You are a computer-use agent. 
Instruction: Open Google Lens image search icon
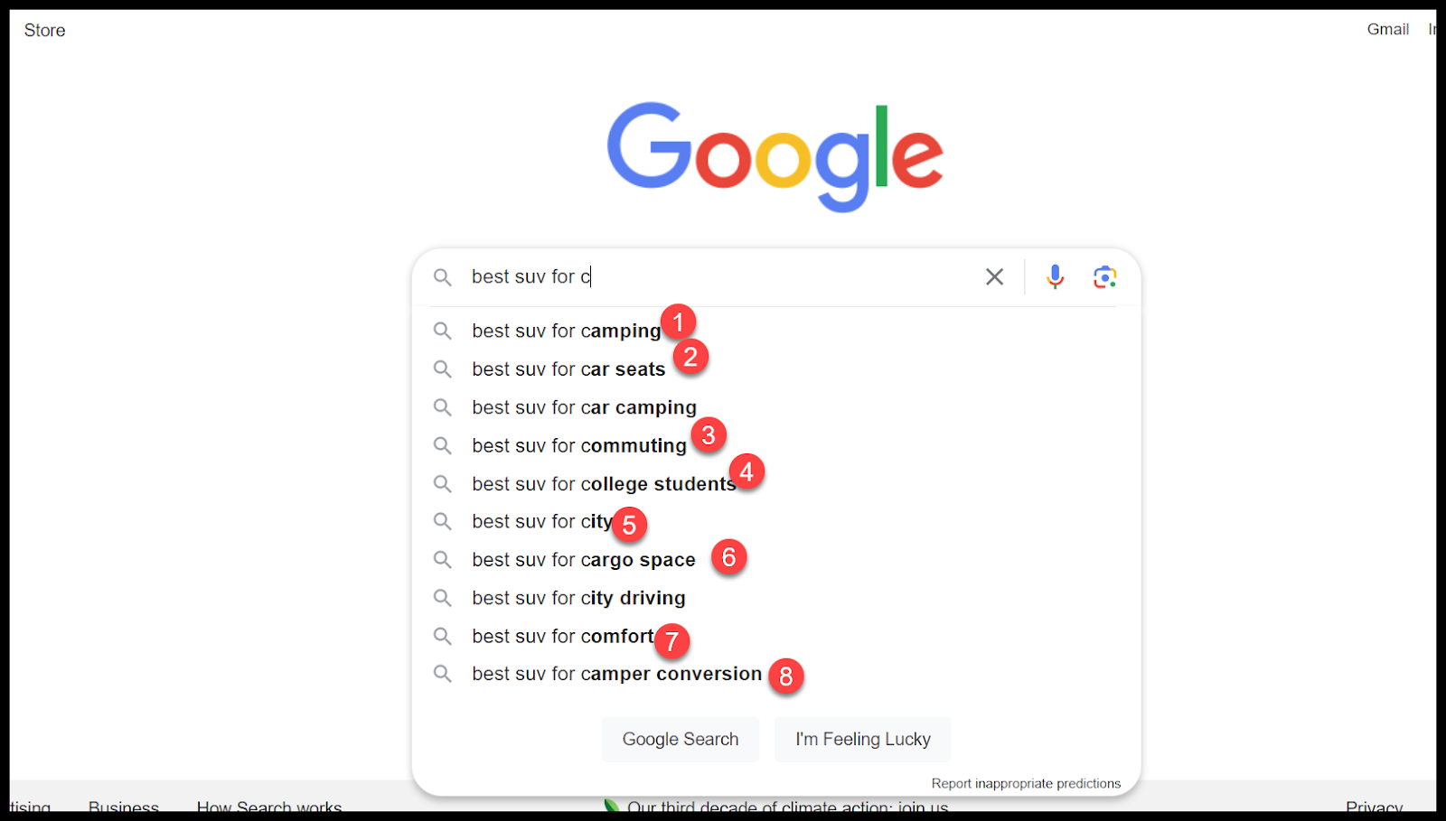click(x=1104, y=277)
